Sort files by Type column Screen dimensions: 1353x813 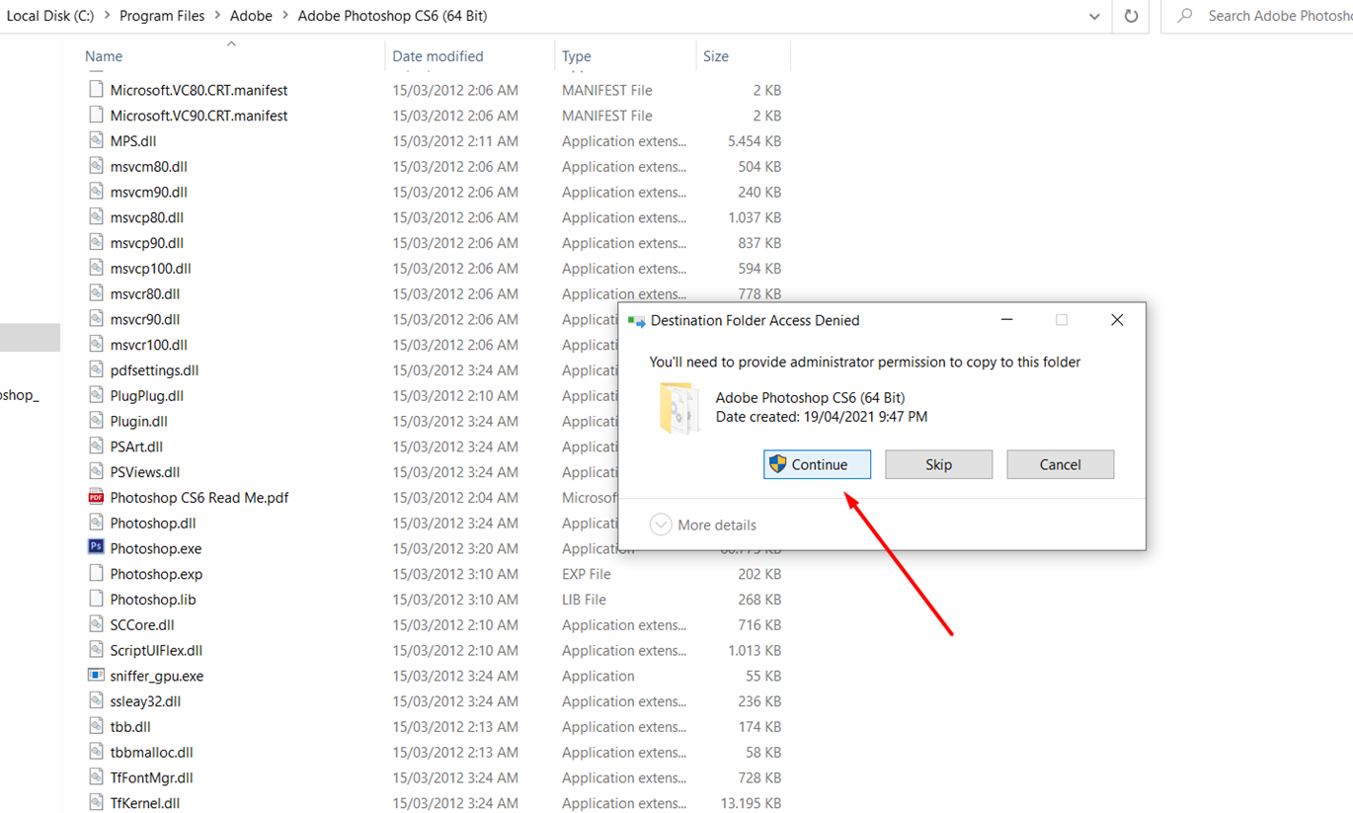tap(577, 56)
